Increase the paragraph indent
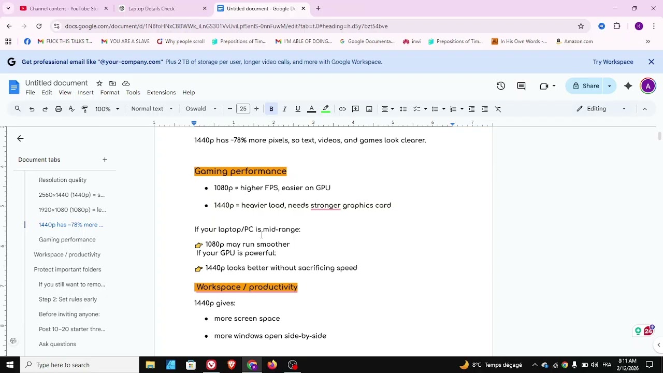663x373 pixels. [485, 109]
